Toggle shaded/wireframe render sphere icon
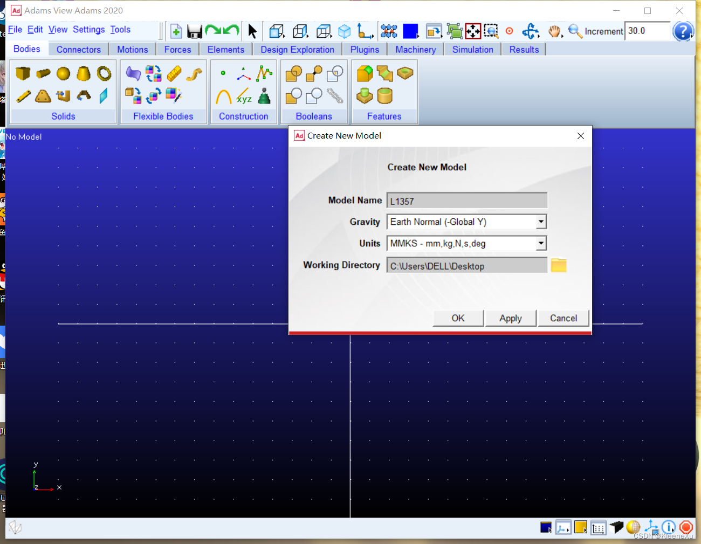Viewport: 701px width, 544px height. (x=633, y=527)
